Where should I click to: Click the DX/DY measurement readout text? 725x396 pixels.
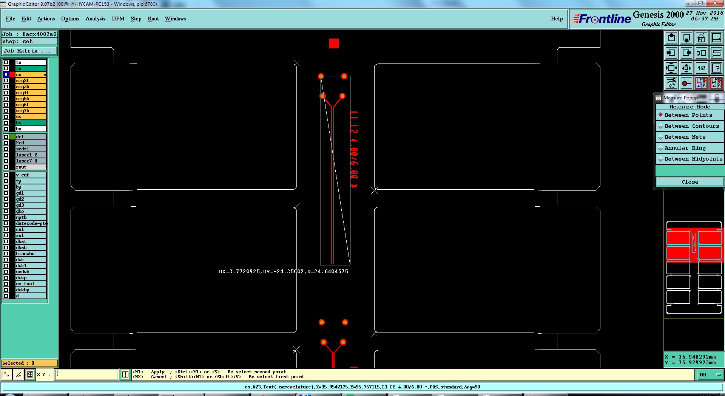point(283,272)
